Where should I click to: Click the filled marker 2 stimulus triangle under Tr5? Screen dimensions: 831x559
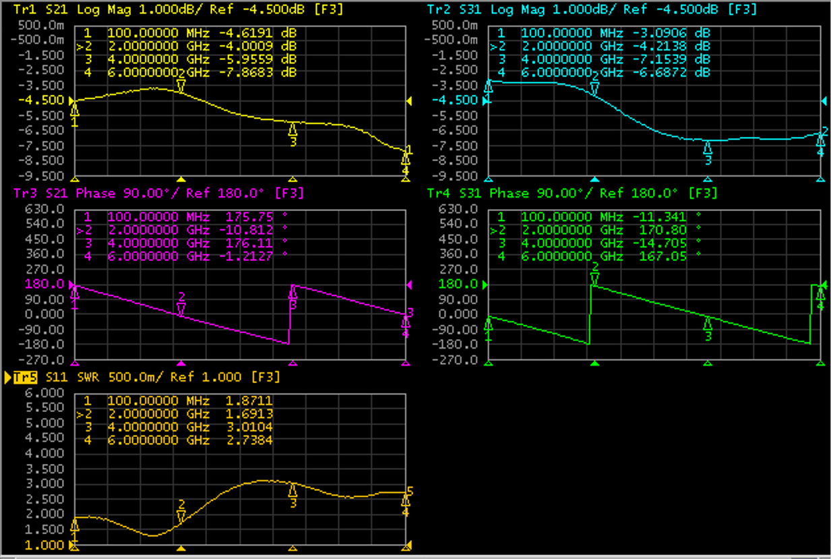click(x=181, y=547)
